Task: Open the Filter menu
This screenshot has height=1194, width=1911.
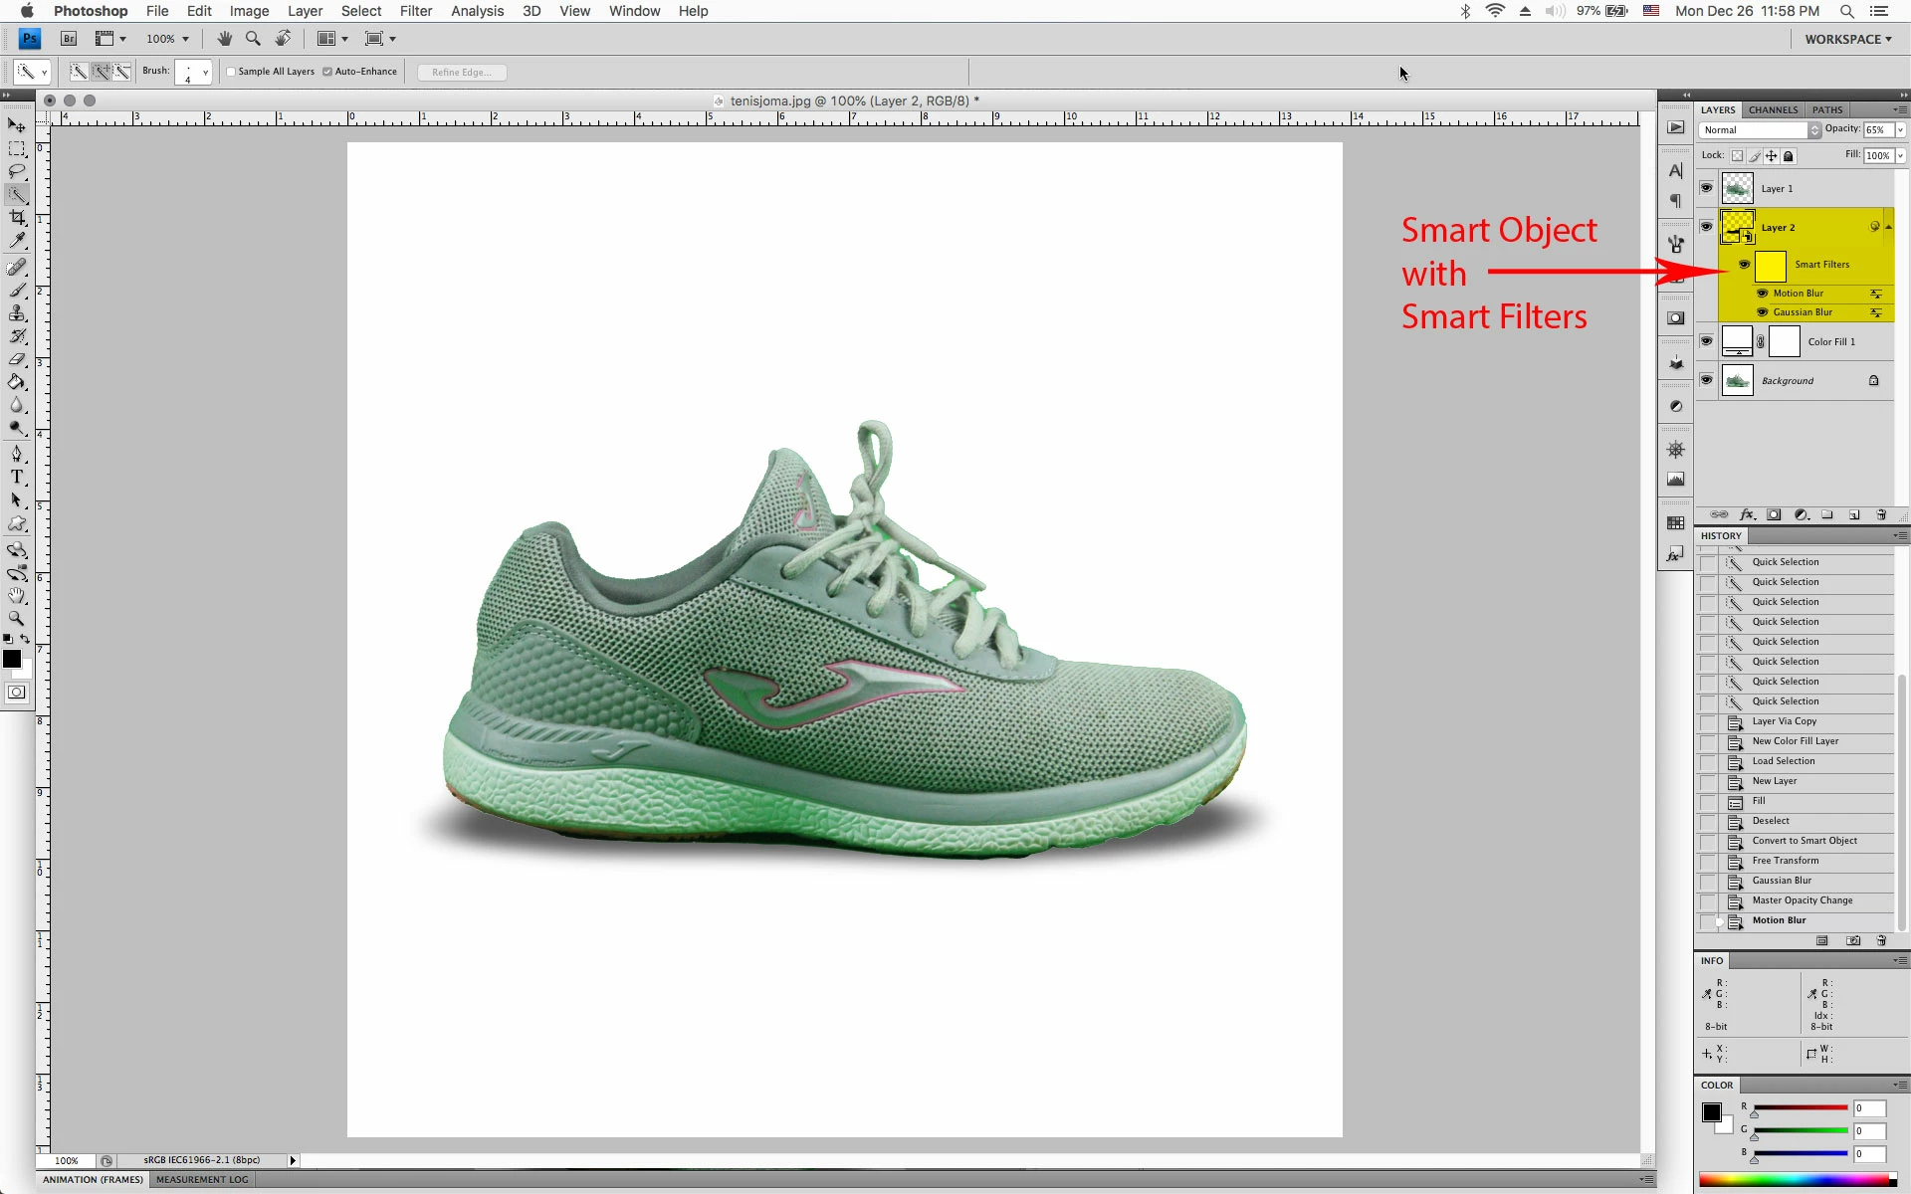Action: (415, 11)
